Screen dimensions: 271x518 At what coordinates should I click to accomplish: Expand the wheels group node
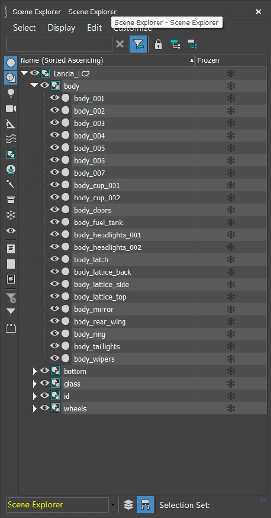(x=34, y=409)
